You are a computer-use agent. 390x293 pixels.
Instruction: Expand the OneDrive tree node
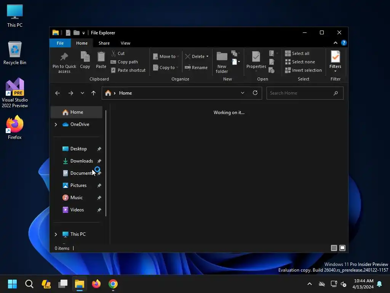[56, 124]
